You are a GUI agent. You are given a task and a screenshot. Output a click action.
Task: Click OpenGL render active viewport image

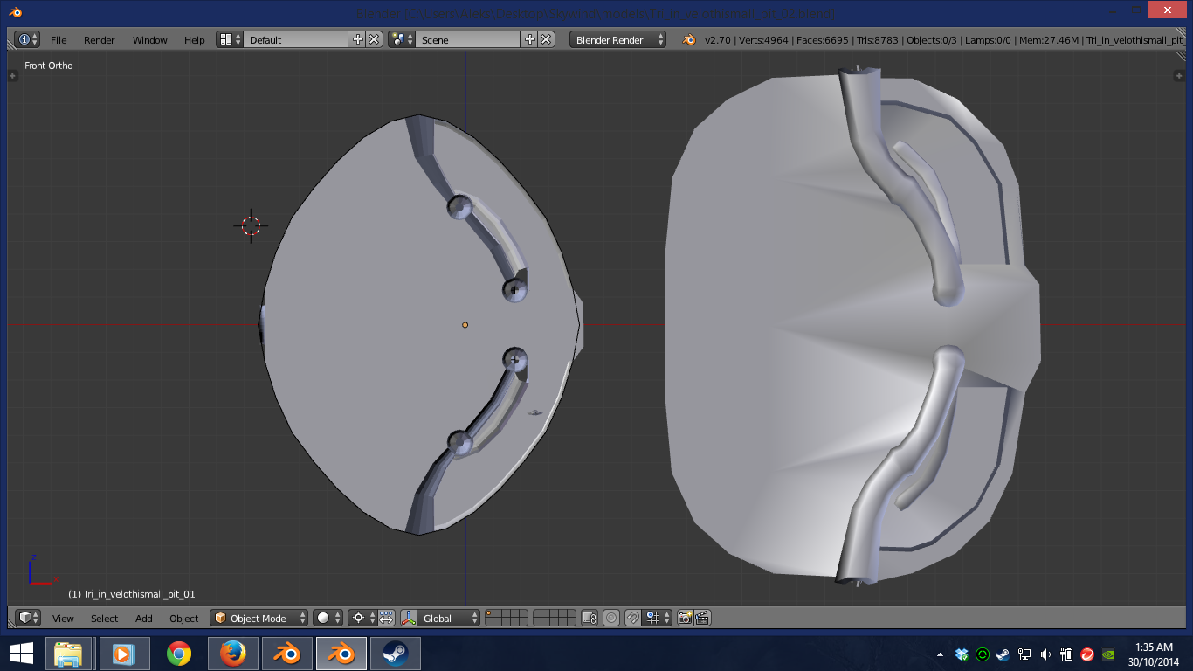686,618
